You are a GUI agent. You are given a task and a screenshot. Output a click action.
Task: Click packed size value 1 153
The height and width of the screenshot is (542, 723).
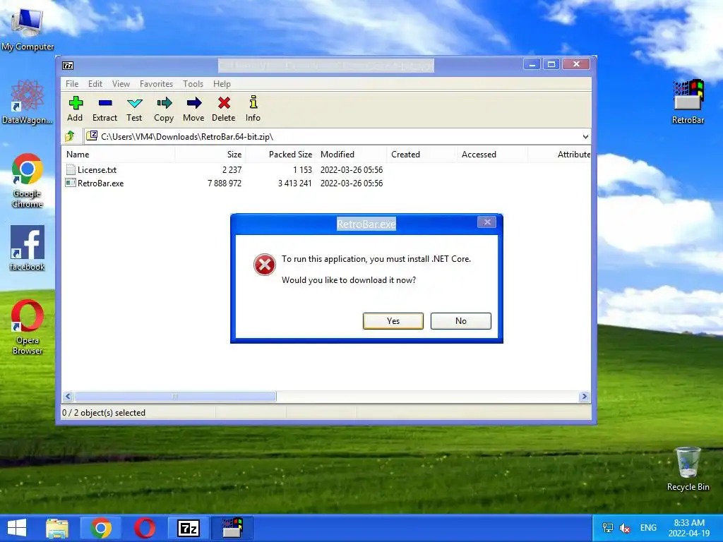click(x=302, y=169)
